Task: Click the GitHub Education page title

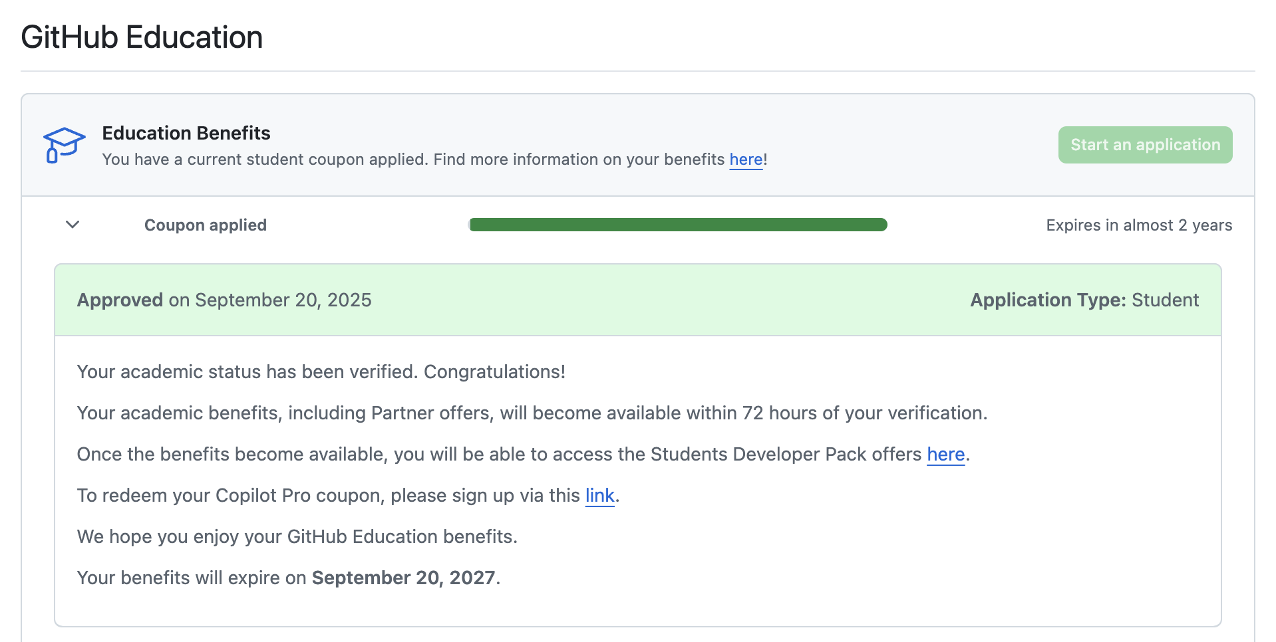Action: click(142, 37)
